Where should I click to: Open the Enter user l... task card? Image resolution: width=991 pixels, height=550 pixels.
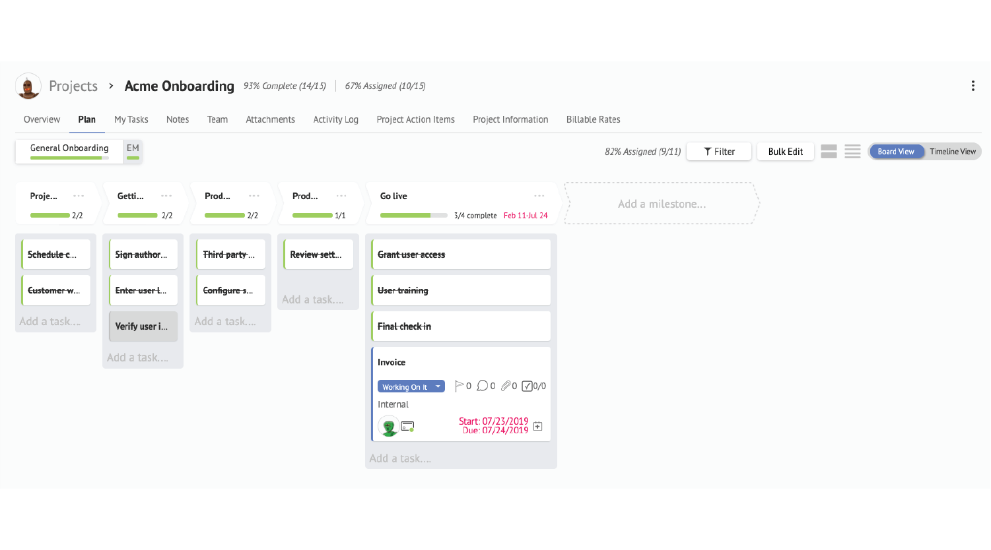pos(143,290)
